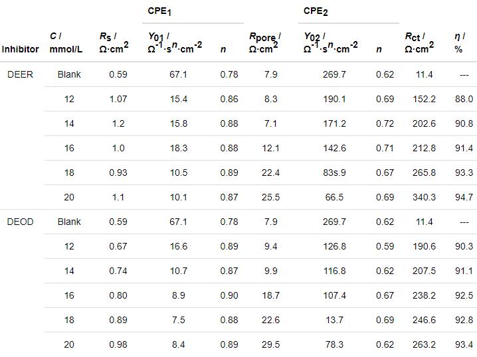Select the Rs column header
The width and height of the screenshot is (477, 357).
click(114, 42)
